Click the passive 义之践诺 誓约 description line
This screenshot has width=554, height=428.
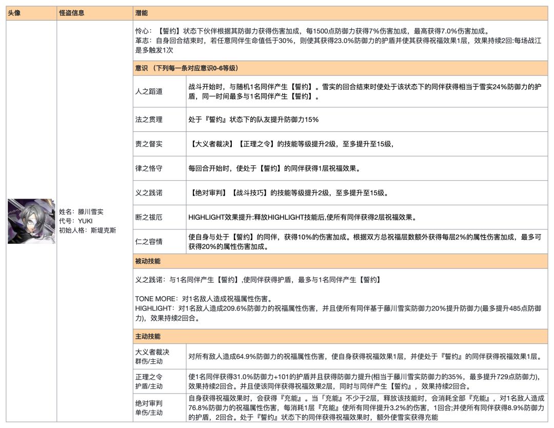click(x=258, y=280)
